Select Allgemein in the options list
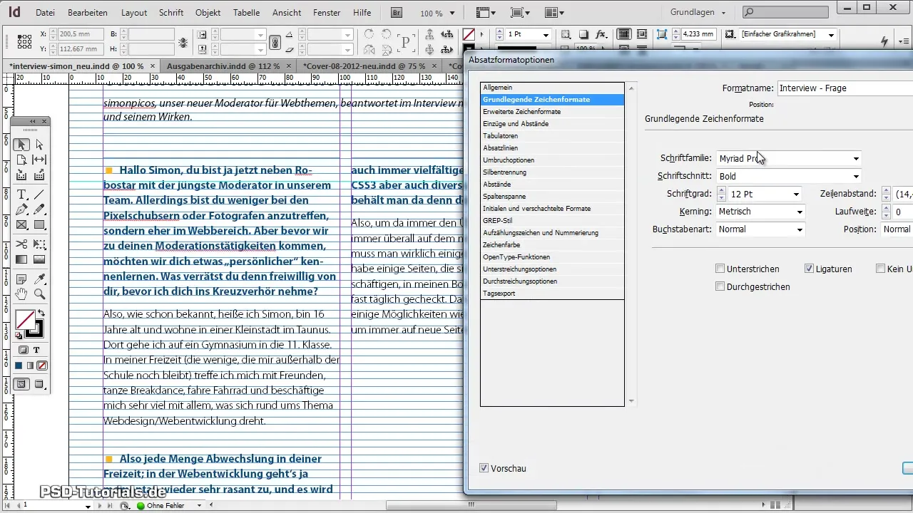The width and height of the screenshot is (913, 513). [x=552, y=87]
